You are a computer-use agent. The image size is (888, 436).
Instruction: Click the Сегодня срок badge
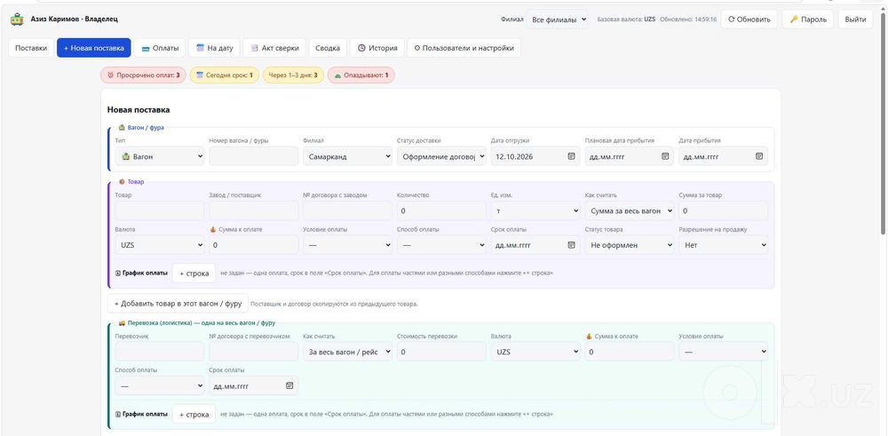pyautogui.click(x=225, y=75)
